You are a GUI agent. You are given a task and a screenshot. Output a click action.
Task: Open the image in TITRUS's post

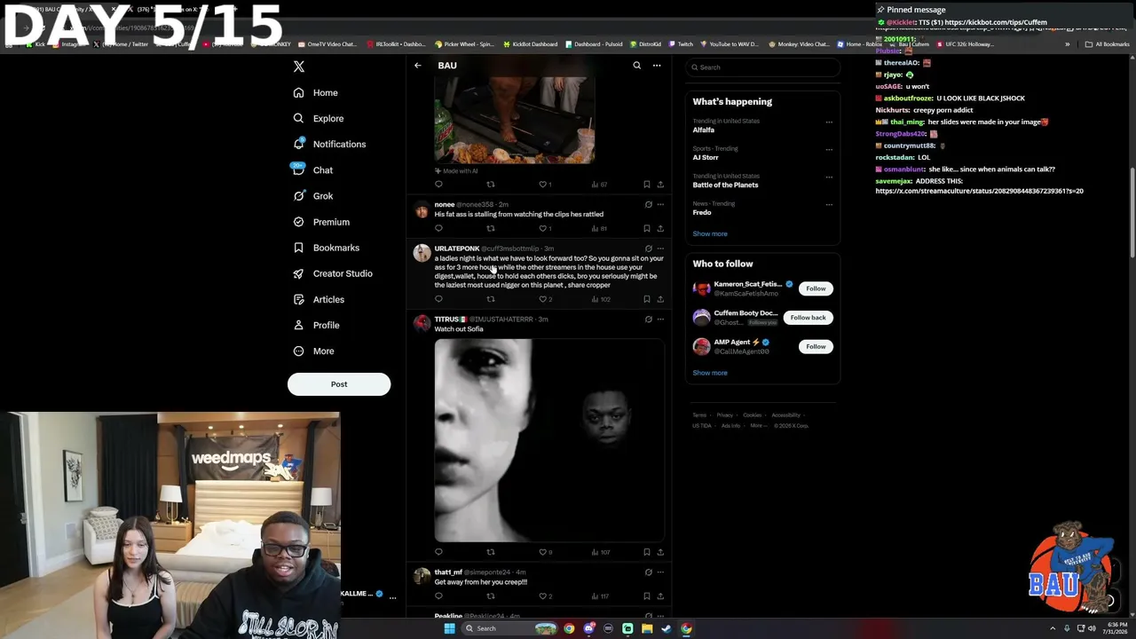coord(549,440)
